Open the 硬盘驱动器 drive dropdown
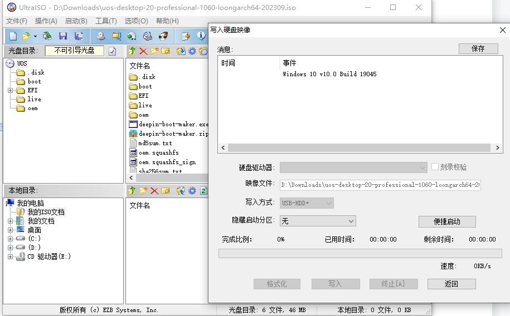 pos(353,167)
